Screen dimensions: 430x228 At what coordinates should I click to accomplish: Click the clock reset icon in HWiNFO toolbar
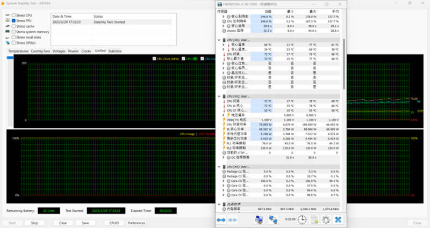302,219
